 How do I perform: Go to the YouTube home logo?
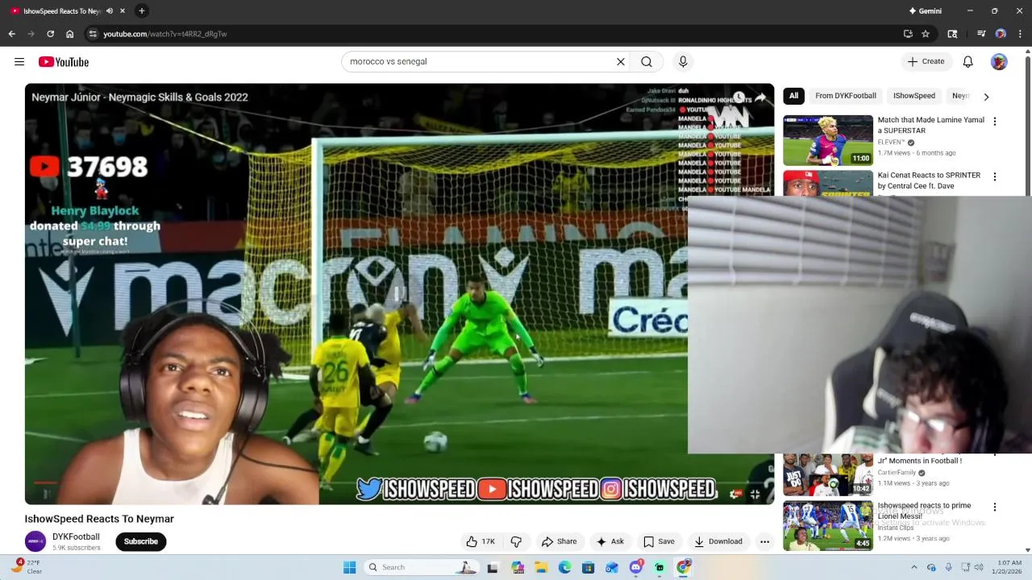click(64, 62)
